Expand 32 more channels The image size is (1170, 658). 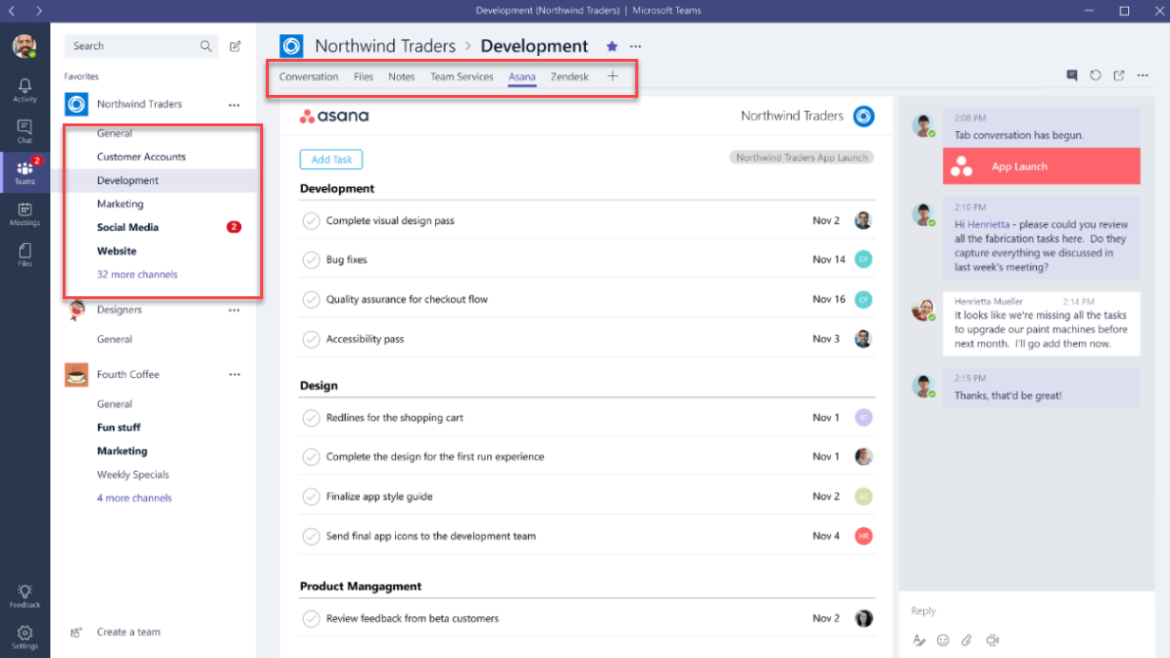click(137, 274)
